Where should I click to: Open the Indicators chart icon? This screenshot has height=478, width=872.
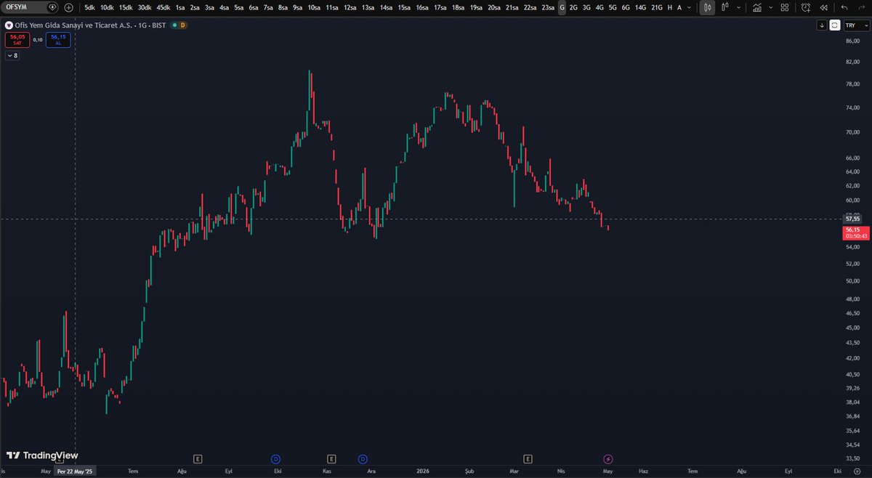click(x=757, y=8)
